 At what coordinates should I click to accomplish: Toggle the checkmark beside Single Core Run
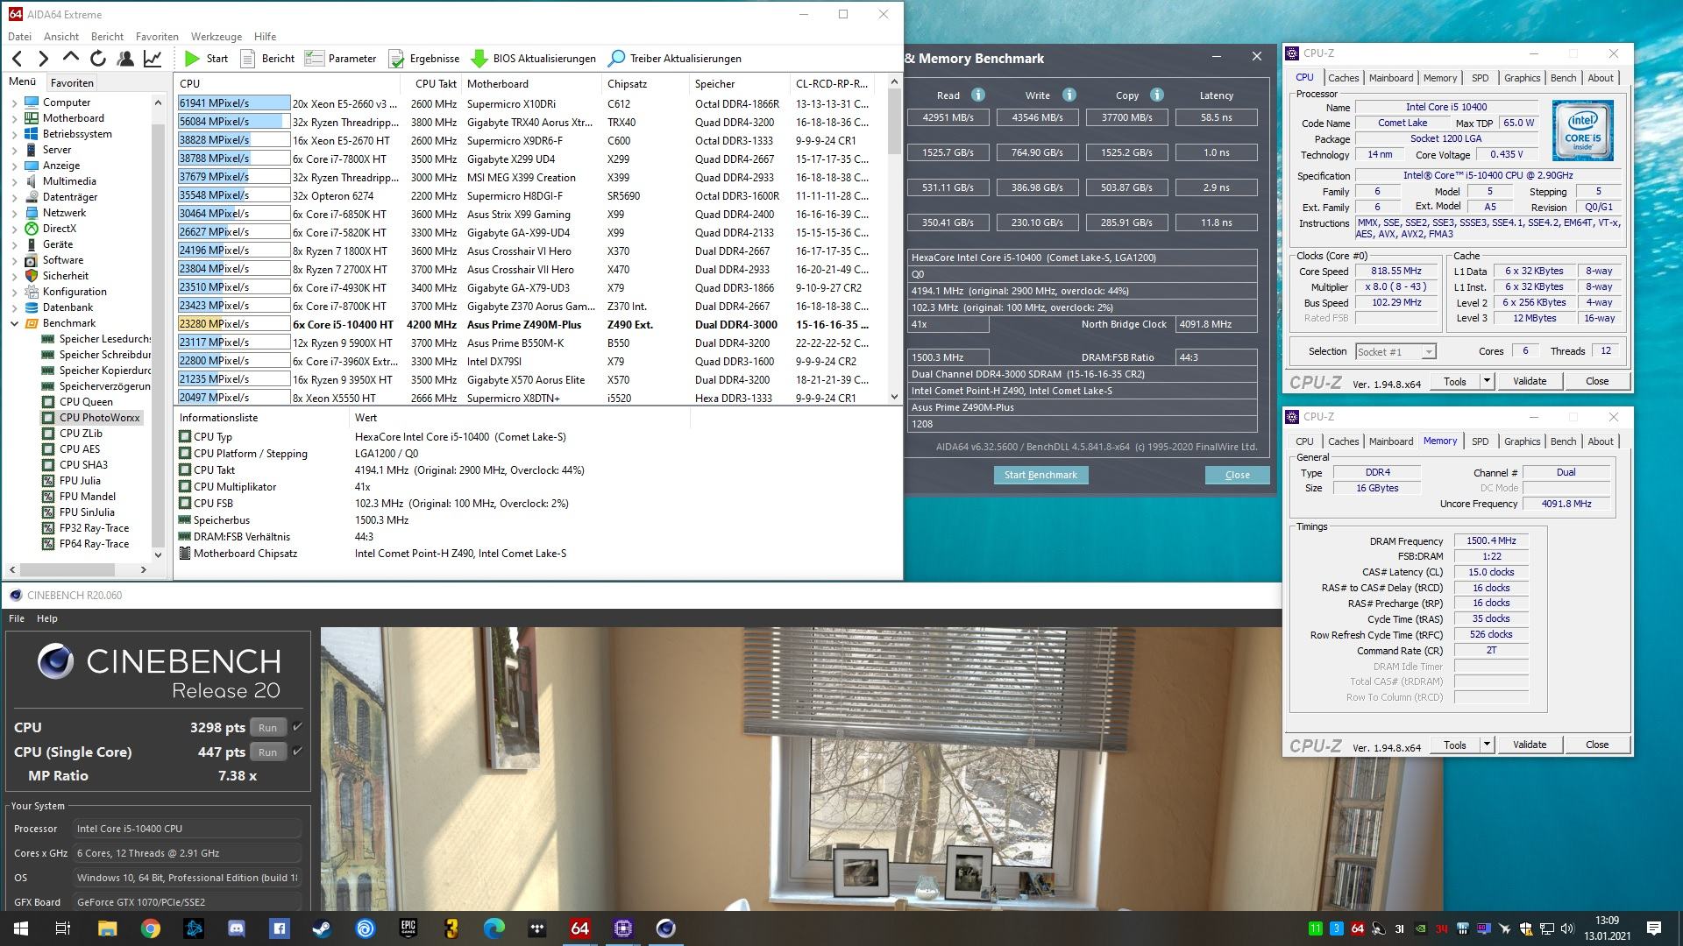tap(298, 752)
